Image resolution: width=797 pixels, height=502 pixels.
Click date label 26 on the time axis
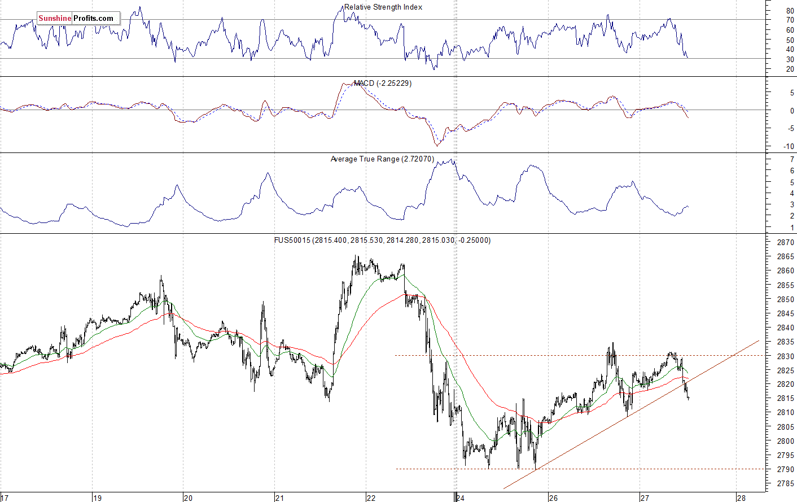[x=553, y=498]
